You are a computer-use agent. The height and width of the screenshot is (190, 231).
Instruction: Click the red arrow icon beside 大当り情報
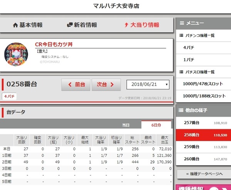click(126, 25)
